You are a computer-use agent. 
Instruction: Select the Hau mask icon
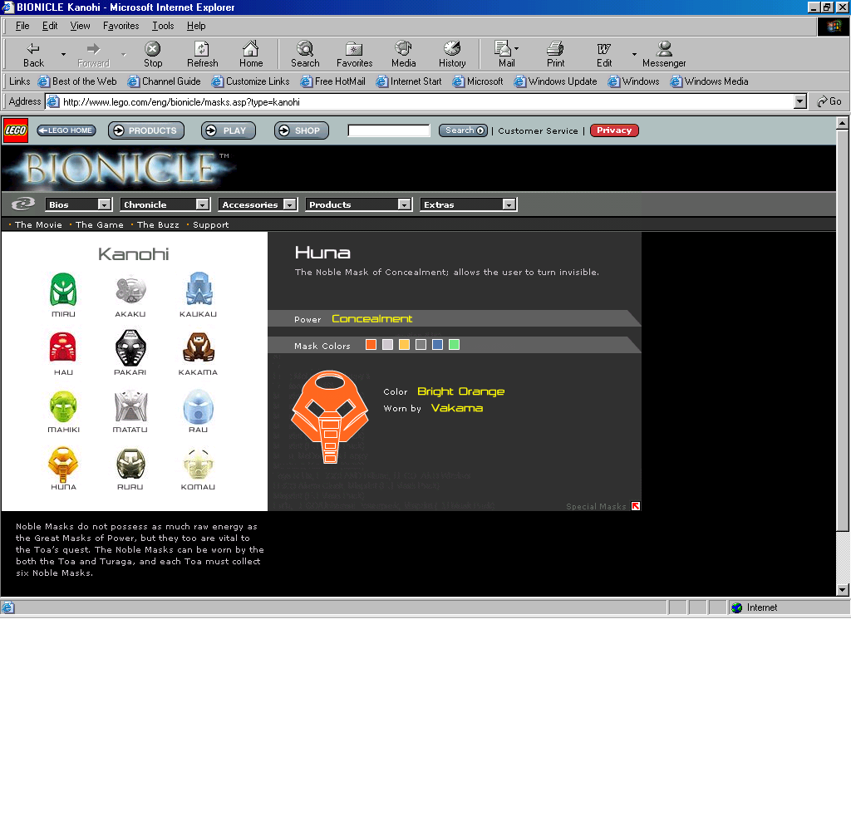(x=63, y=347)
